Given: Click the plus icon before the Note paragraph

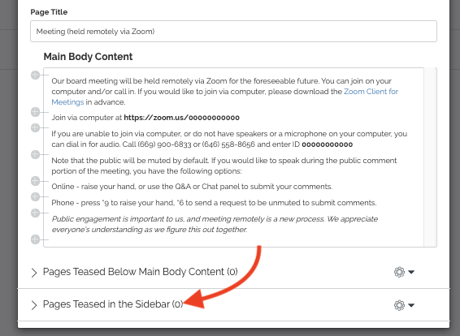Looking at the screenshot, I should click(35, 154).
